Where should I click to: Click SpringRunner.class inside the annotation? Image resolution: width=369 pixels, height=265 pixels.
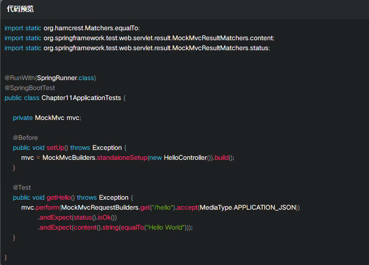point(65,78)
